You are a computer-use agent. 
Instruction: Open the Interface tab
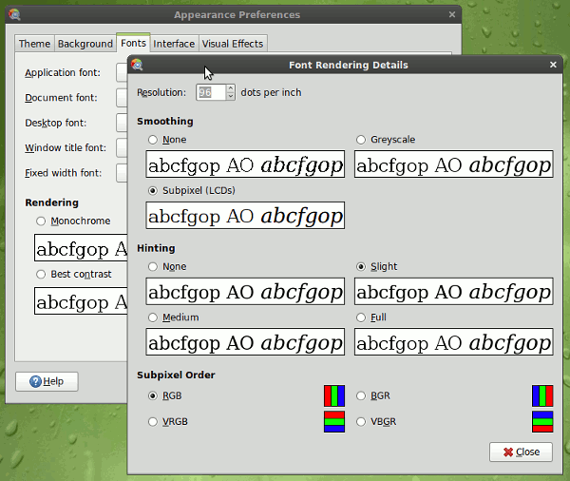click(174, 44)
